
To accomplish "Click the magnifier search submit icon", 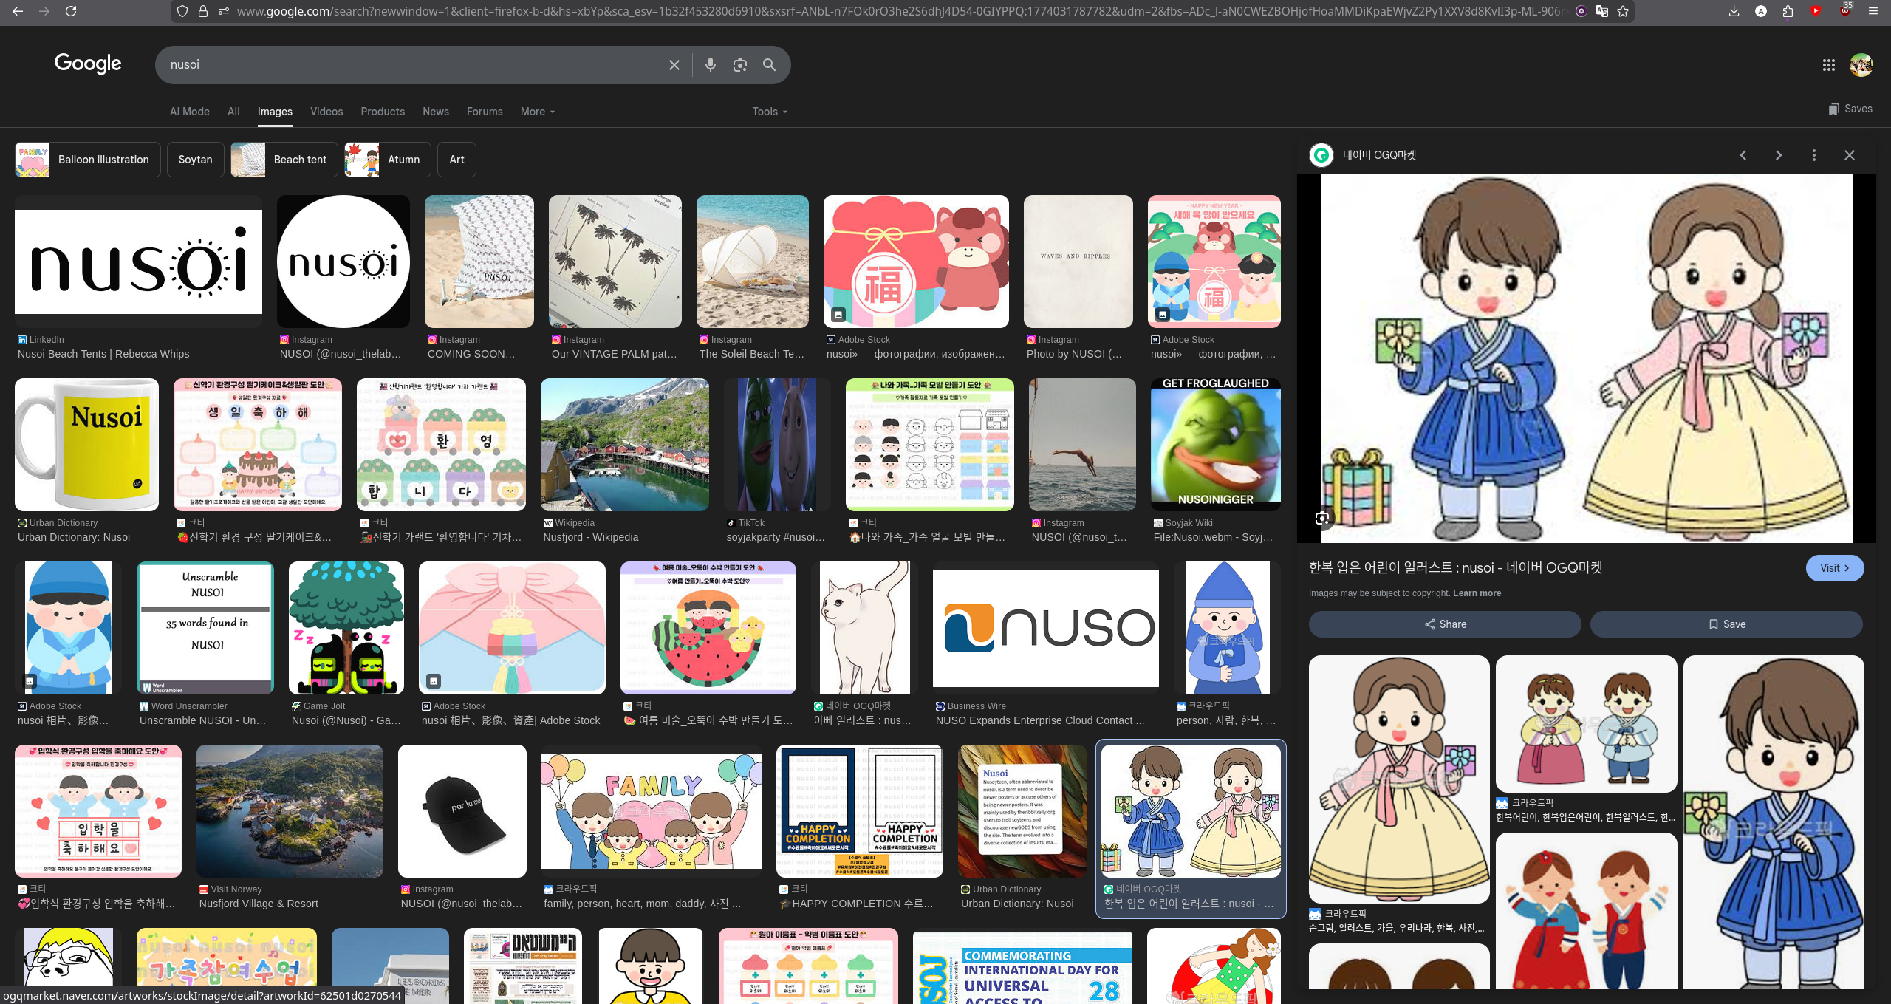I will 769,65.
